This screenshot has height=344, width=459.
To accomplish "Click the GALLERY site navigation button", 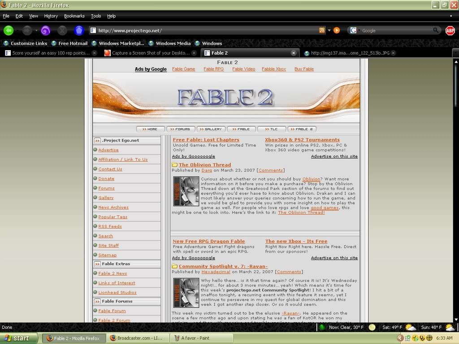I will 211,129.
